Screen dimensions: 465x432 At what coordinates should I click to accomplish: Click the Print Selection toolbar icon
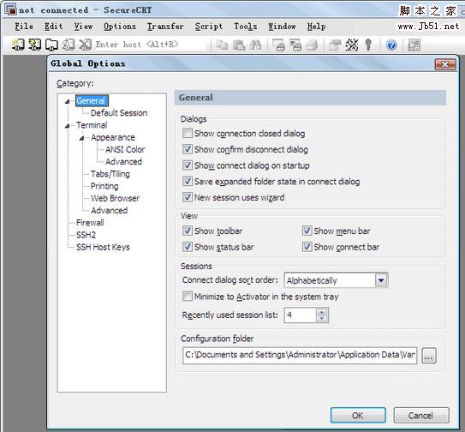pyautogui.click(x=295, y=45)
